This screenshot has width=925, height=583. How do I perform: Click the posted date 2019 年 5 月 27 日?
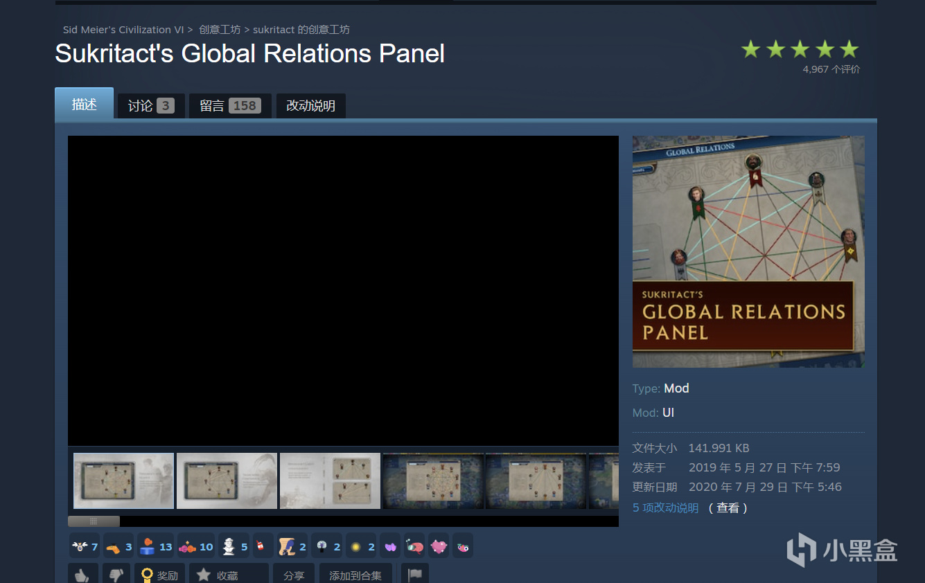(764, 467)
